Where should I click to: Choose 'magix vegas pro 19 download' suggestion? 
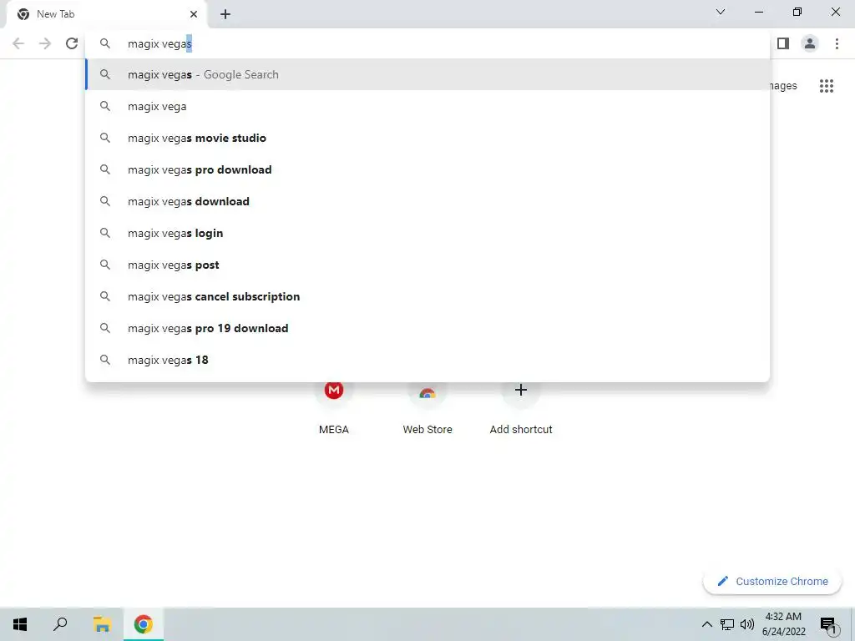pos(427,328)
